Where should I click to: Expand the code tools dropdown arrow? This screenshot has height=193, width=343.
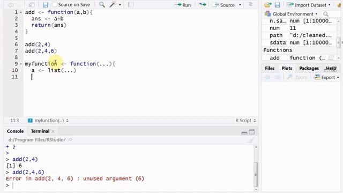(x=120, y=5)
